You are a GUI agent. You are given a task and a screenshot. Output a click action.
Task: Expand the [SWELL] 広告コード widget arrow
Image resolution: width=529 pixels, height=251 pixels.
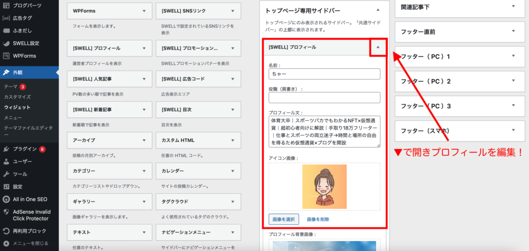point(232,79)
